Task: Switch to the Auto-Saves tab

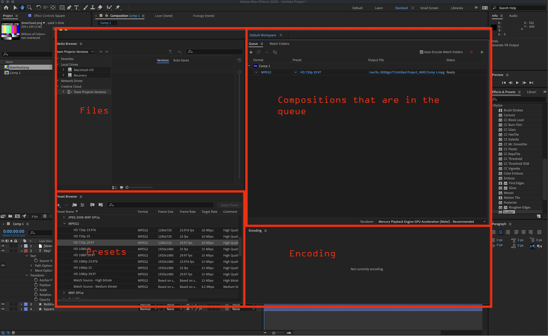Action: [181, 60]
